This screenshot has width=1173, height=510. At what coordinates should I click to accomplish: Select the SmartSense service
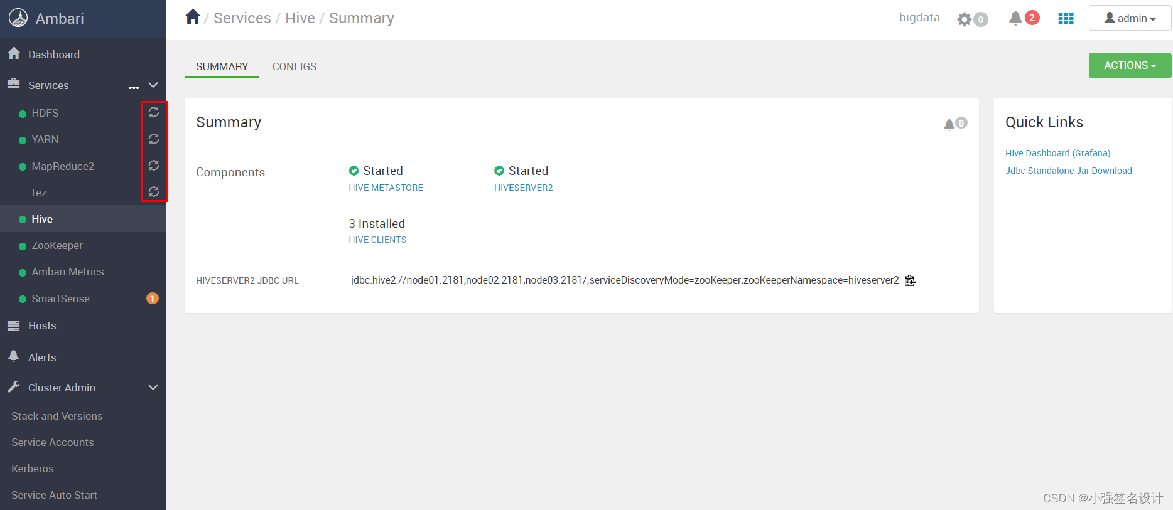pyautogui.click(x=61, y=299)
